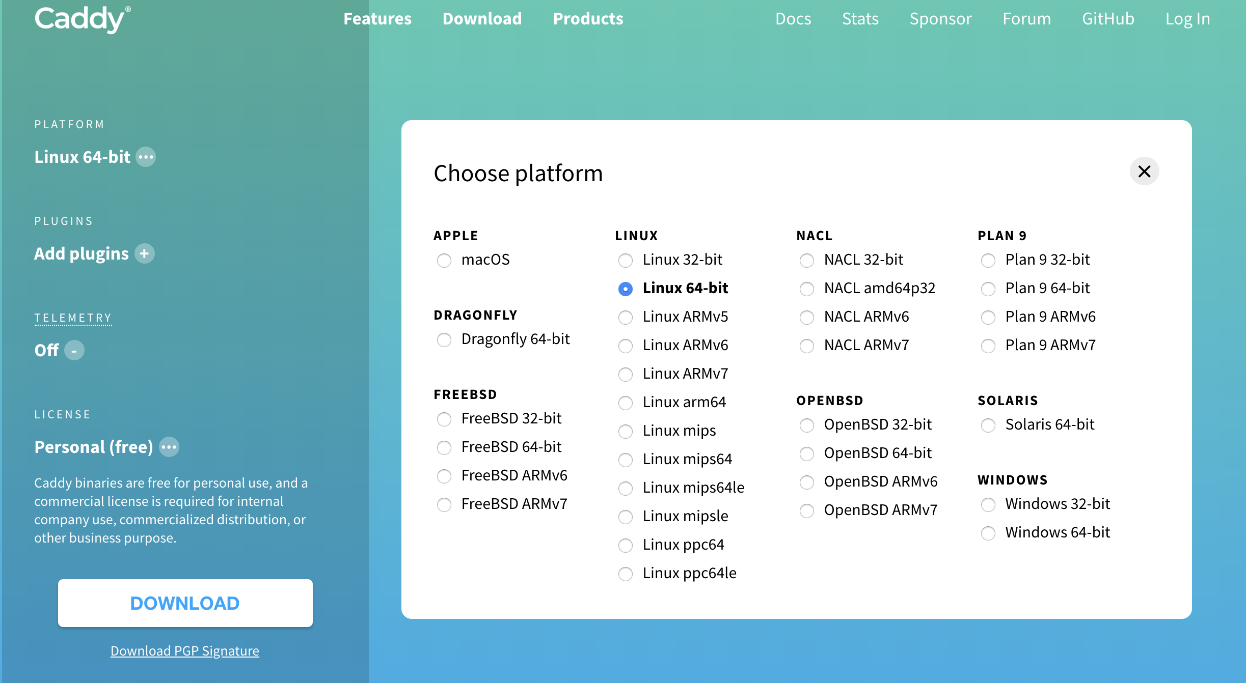The image size is (1246, 683).
Task: Choose Windows 32-bit
Action: (x=988, y=504)
